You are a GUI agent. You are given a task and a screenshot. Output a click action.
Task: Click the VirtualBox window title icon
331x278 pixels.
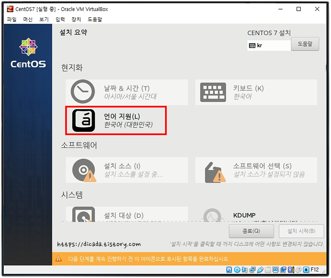coord(10,9)
